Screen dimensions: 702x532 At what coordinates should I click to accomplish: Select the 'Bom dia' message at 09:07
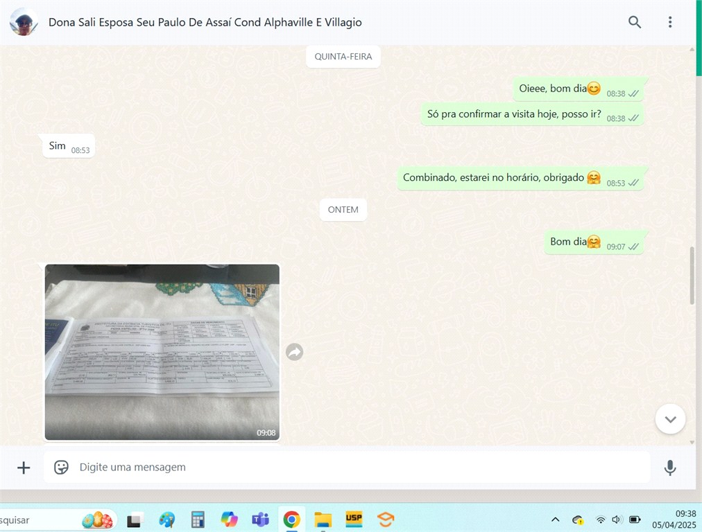(x=594, y=242)
